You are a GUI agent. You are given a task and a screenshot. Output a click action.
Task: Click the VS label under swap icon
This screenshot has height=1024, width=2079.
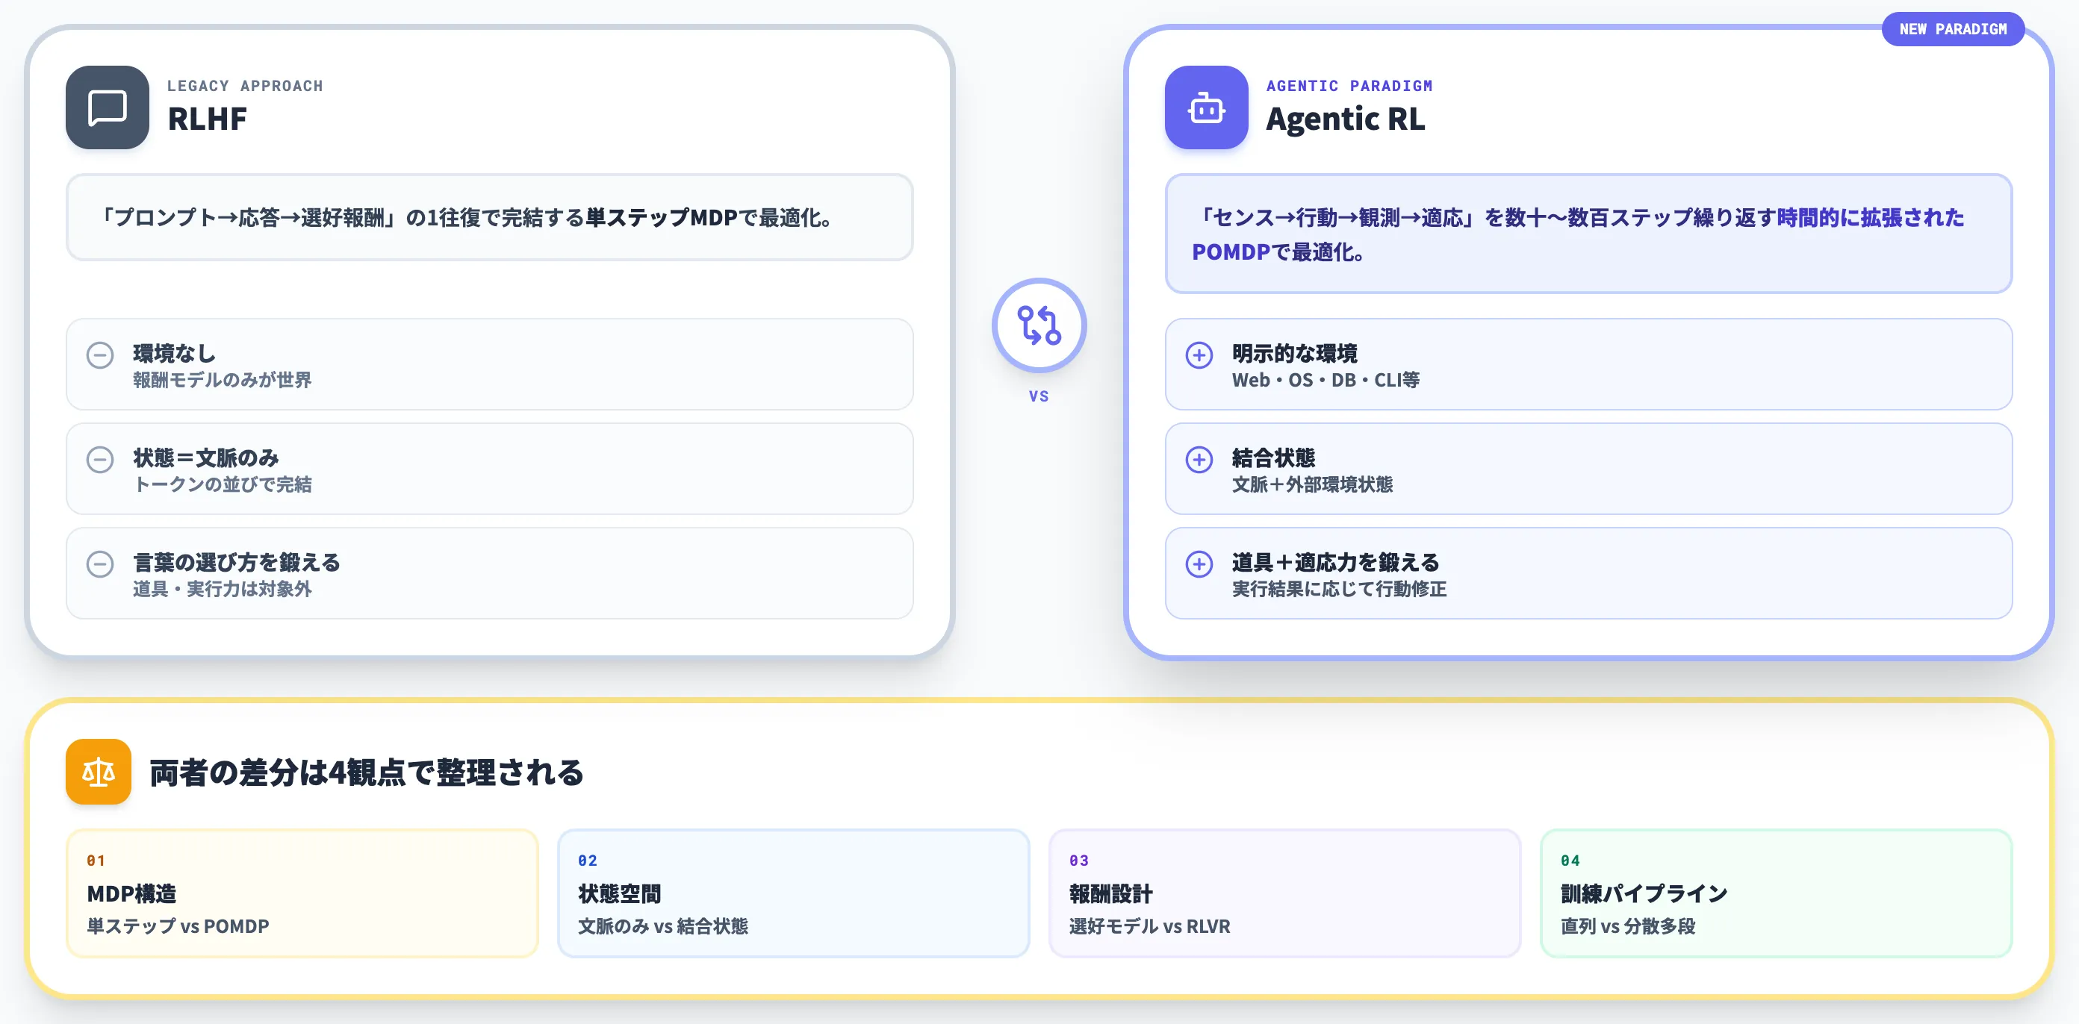1039,396
